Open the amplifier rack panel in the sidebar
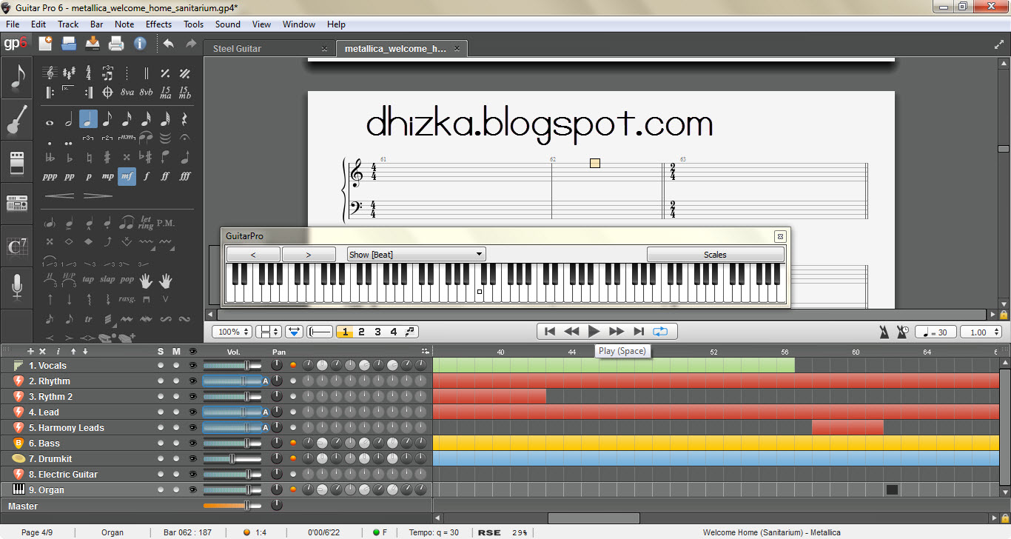This screenshot has height=539, width=1011. 17,202
